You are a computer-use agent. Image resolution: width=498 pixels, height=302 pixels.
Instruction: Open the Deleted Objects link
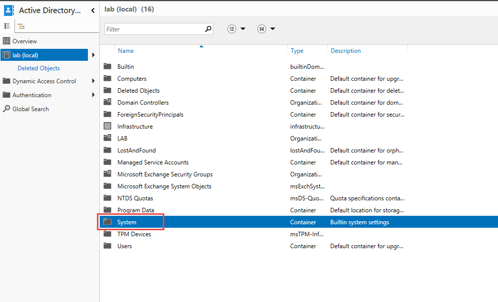[x=39, y=68]
